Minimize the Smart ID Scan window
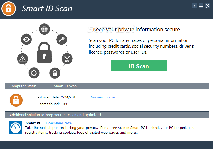The height and width of the screenshot is (149, 213). pos(201,6)
